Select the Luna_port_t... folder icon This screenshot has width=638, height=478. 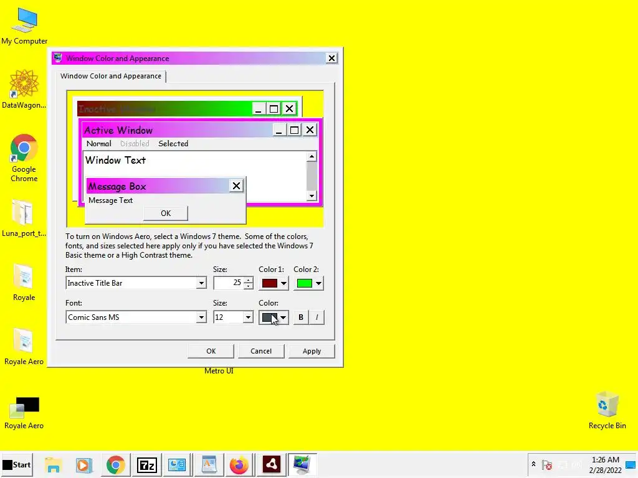tap(24, 218)
